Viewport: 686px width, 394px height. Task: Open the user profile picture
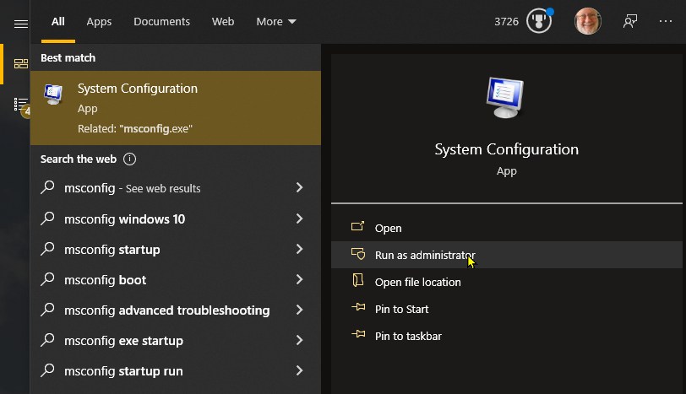tap(587, 21)
